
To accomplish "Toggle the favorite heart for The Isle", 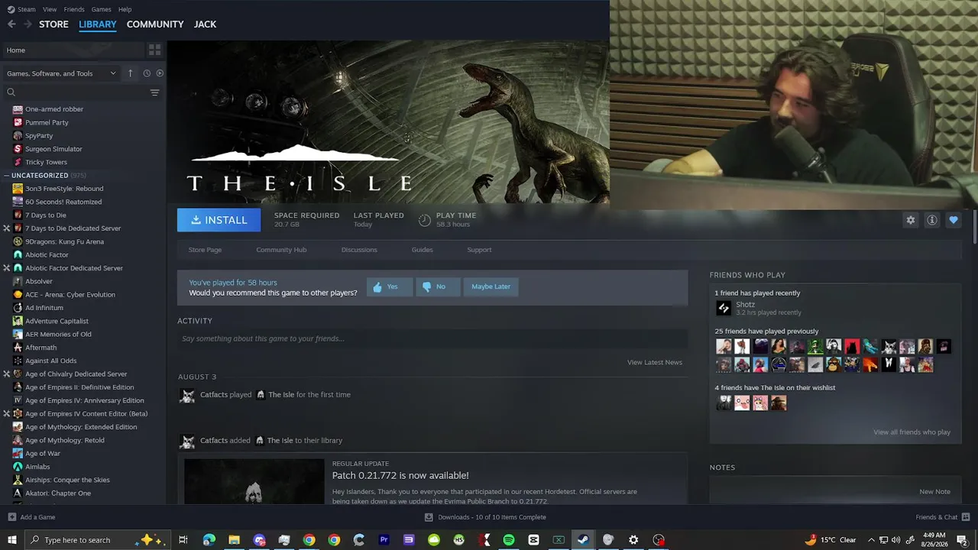I will (x=954, y=220).
